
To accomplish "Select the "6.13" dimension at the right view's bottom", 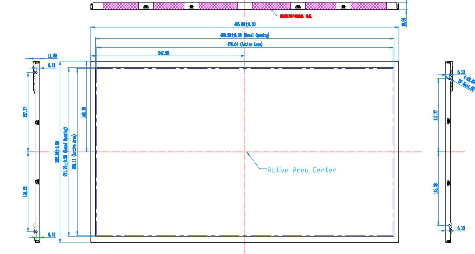I will (461, 228).
